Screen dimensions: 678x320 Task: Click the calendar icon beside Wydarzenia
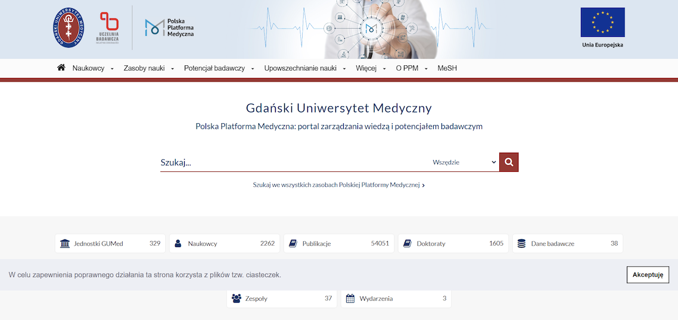pos(350,299)
